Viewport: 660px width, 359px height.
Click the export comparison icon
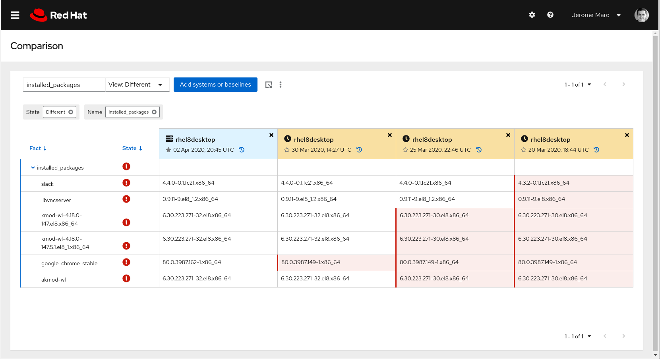tap(269, 85)
